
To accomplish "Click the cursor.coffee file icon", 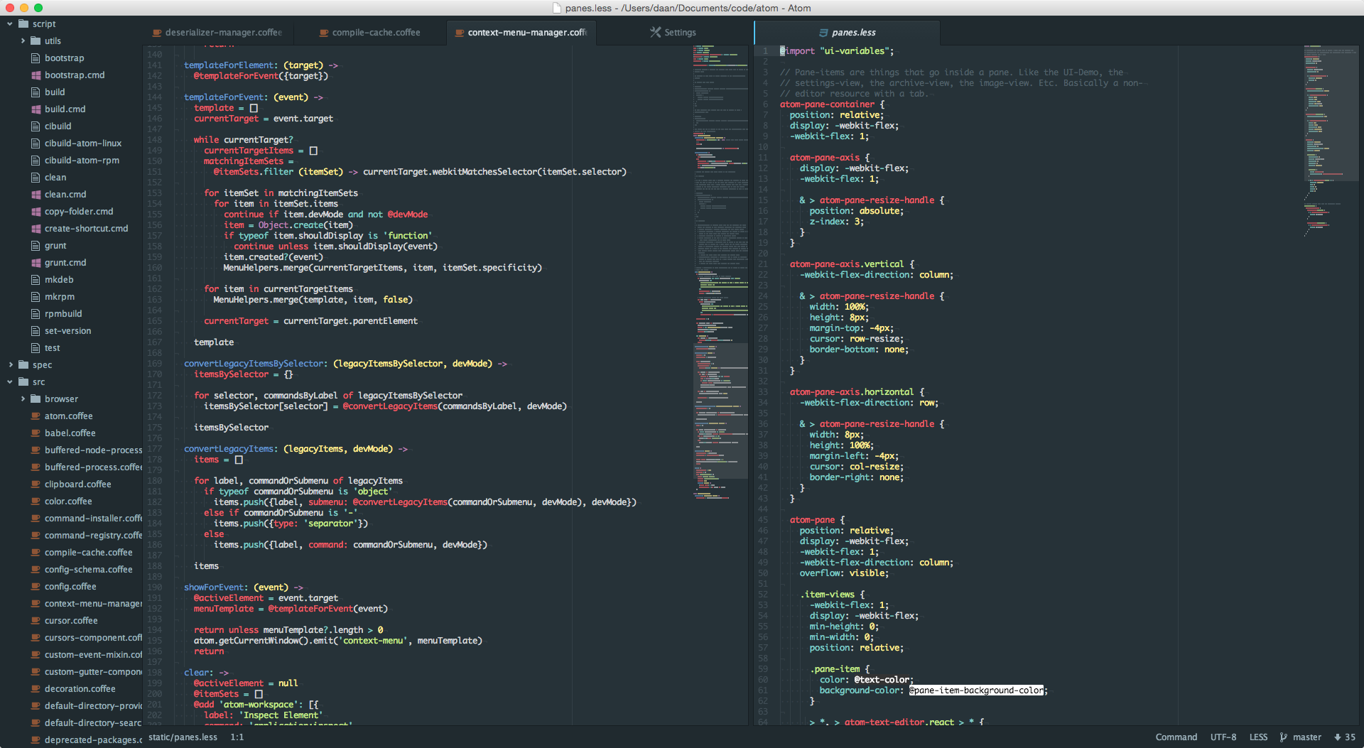I will pyautogui.click(x=36, y=621).
